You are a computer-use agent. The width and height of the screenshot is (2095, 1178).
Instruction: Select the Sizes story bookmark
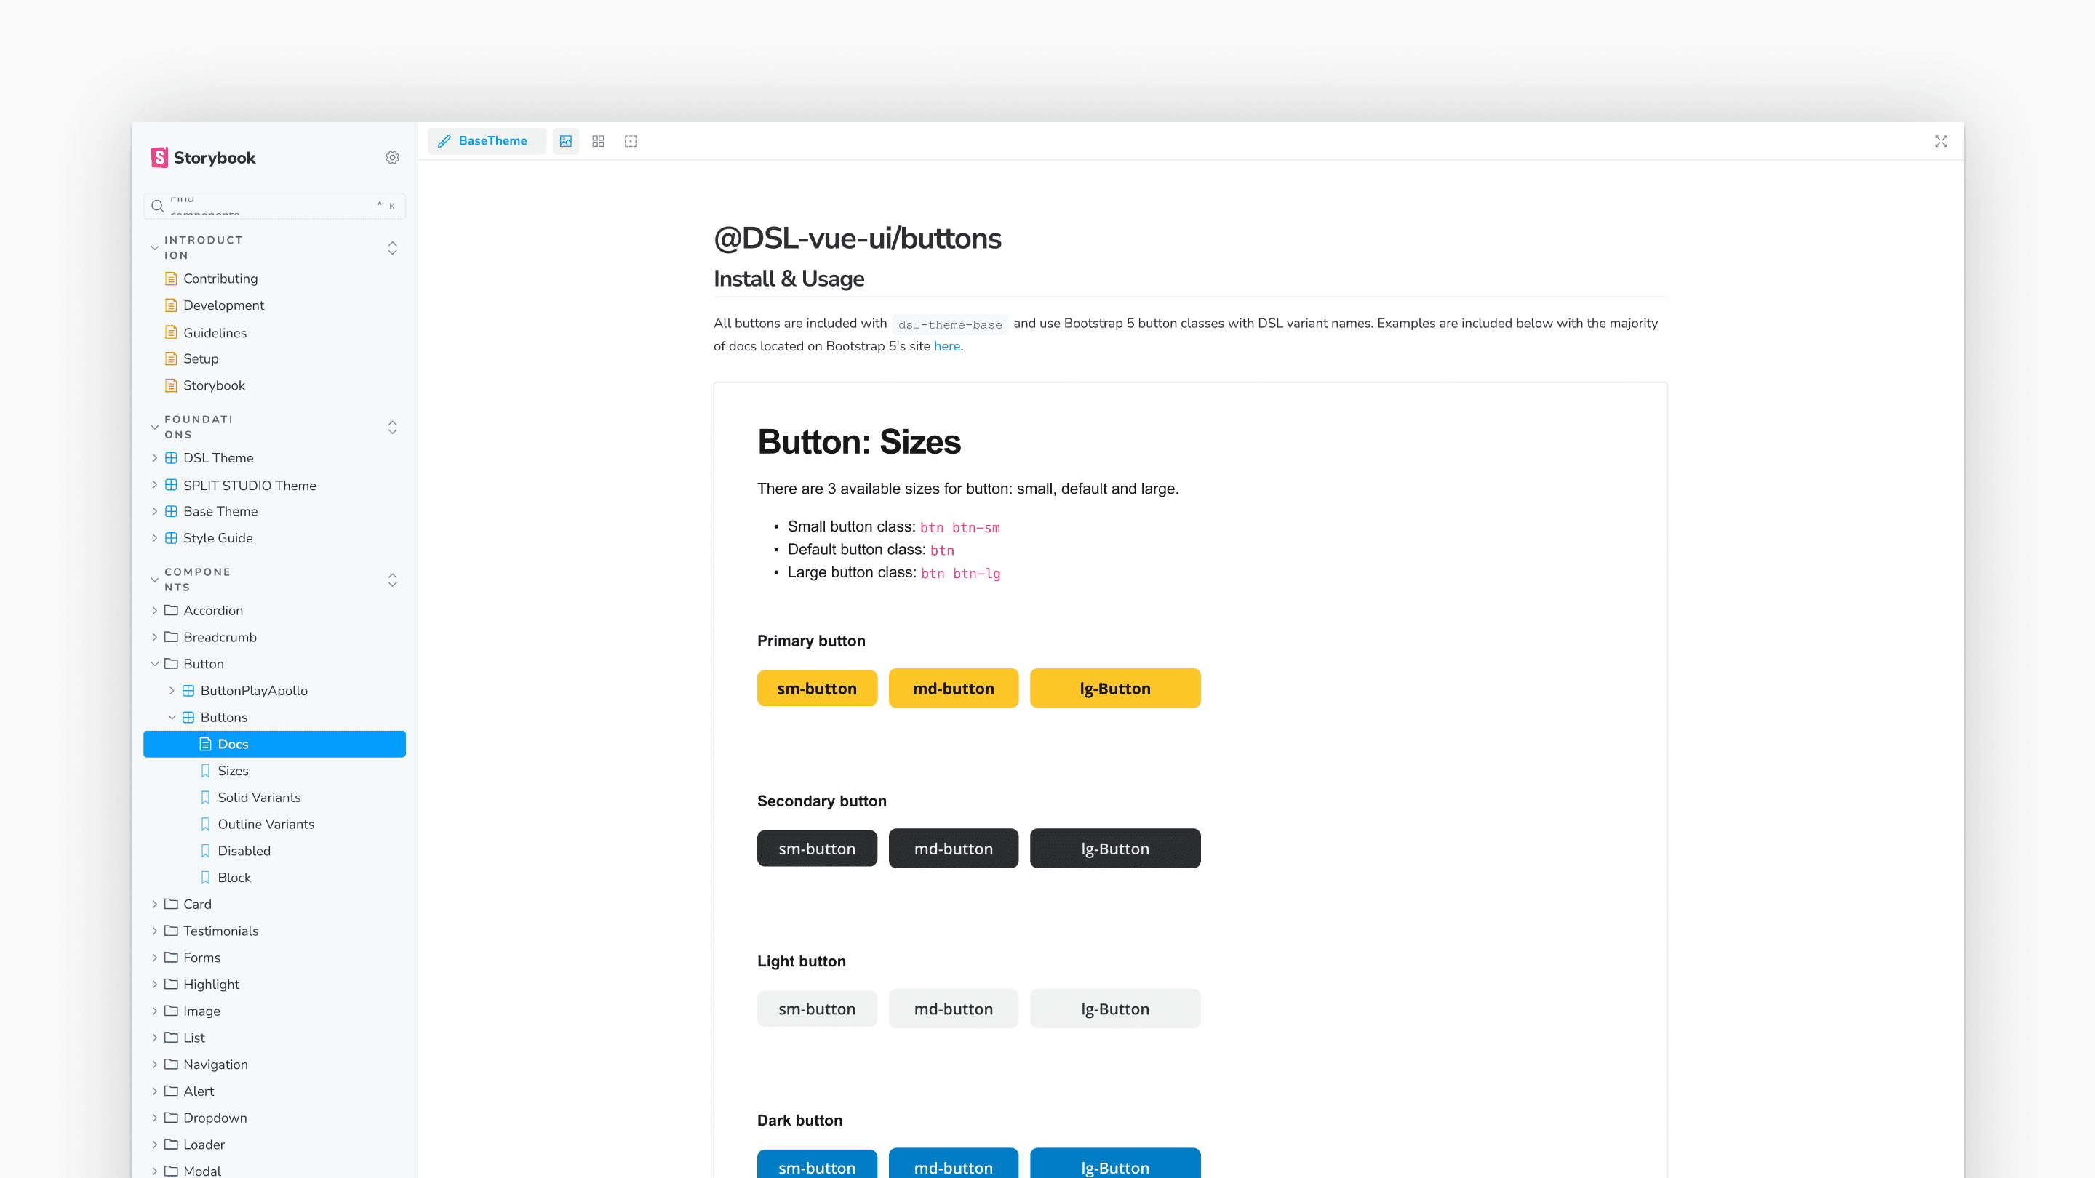click(x=233, y=771)
